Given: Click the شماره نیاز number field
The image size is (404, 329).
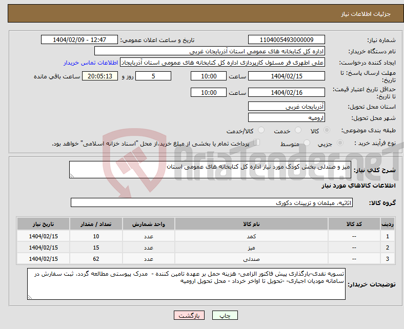Looking at the screenshot, I should point(286,39).
